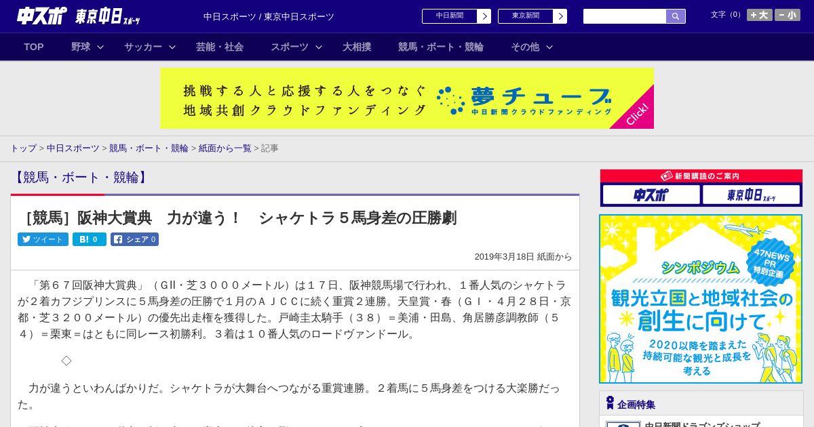
Task: Open 芸能・社会 menu item
Action: click(220, 47)
